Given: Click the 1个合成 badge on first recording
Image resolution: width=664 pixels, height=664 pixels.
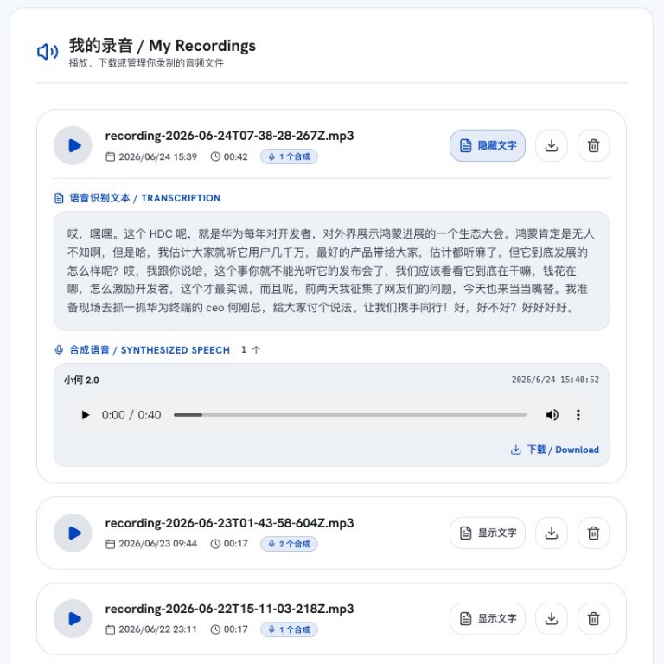Looking at the screenshot, I should click(289, 156).
